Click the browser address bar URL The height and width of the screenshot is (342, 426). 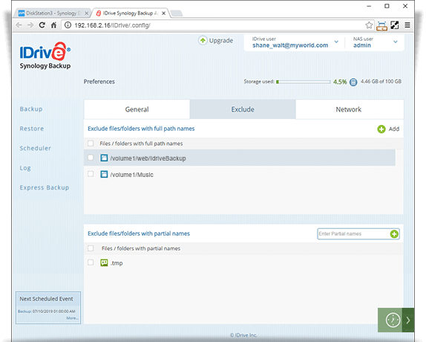click(x=112, y=25)
